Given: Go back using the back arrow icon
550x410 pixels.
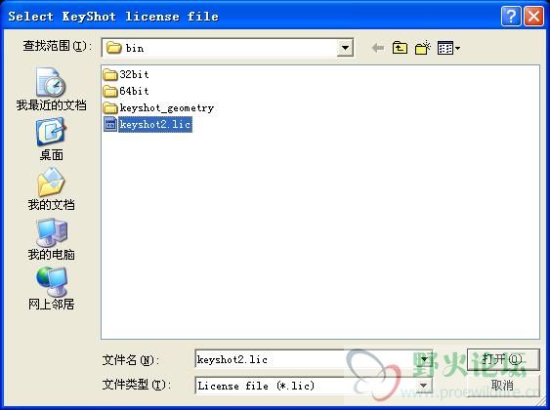Looking at the screenshot, I should coord(378,48).
